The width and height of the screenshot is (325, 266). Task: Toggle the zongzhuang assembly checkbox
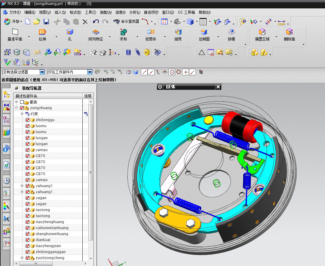tap(22, 108)
